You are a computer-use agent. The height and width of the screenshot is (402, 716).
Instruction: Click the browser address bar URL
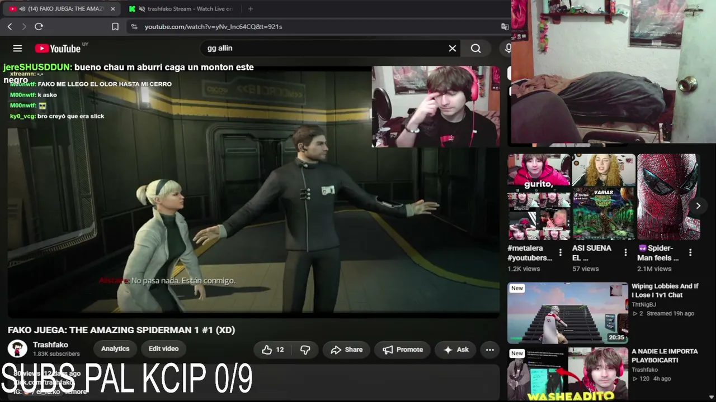click(x=213, y=26)
